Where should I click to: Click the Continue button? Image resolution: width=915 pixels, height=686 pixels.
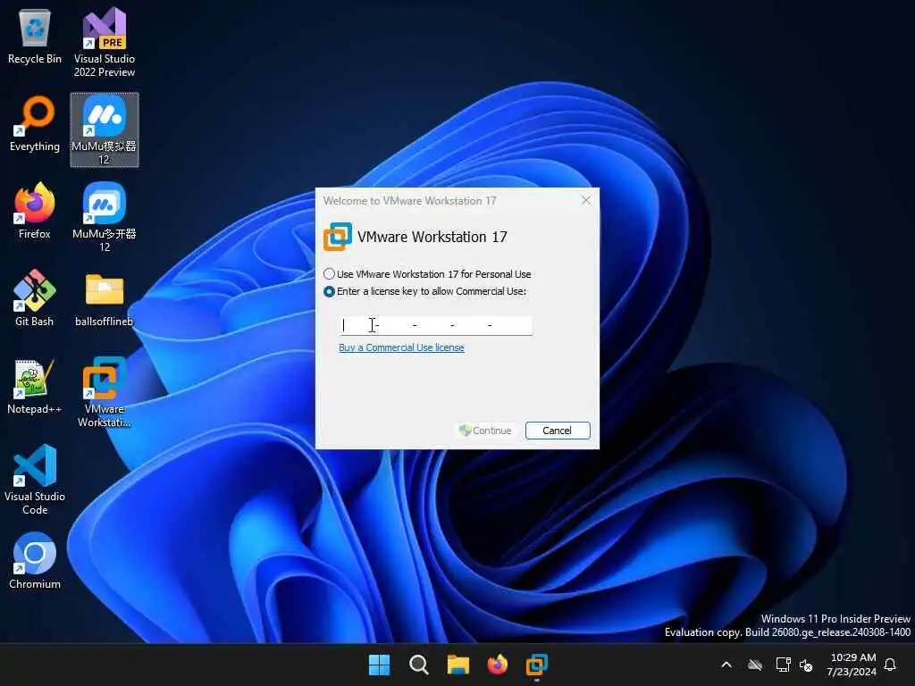[x=485, y=431]
